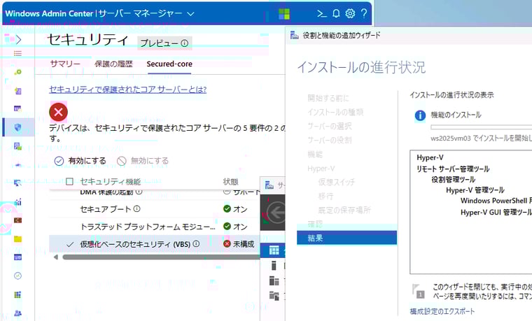Switch to the サマリー tab

[65, 64]
